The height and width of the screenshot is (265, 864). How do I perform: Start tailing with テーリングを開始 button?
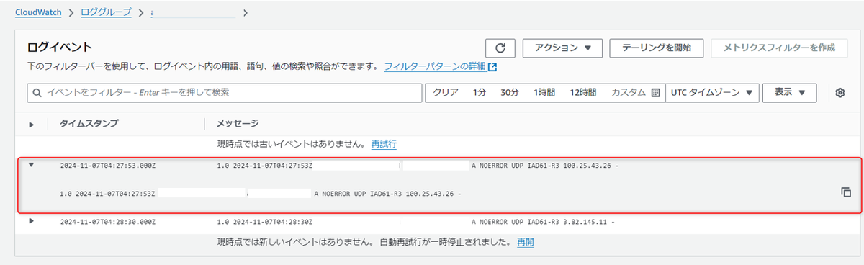coord(656,48)
